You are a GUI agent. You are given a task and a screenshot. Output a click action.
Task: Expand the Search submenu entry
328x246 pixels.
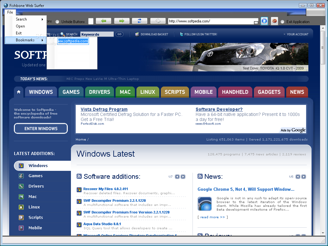[26, 19]
